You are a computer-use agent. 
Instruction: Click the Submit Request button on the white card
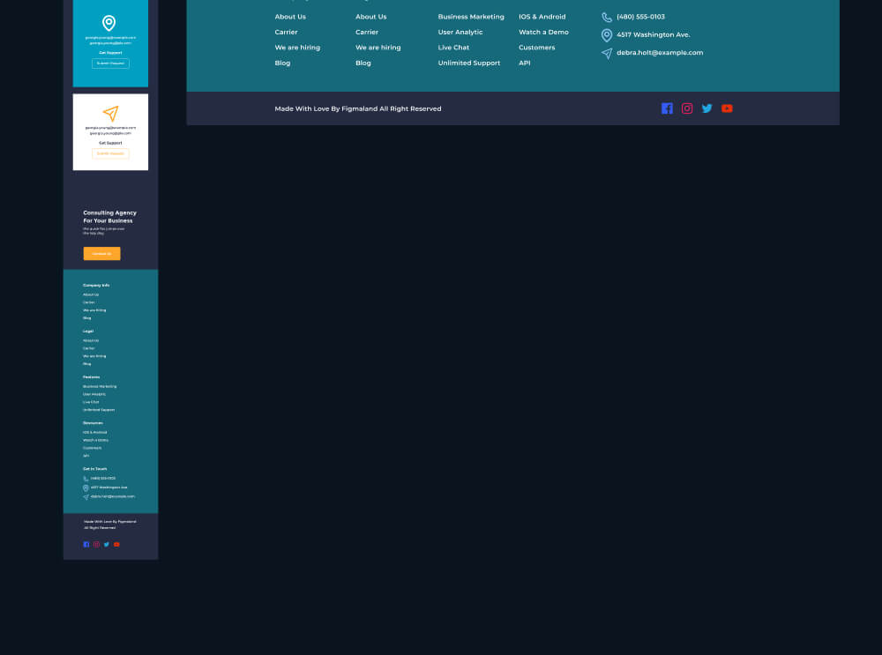110,153
